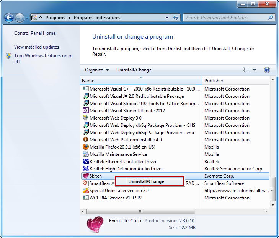Viewport: 279px width, 238px height.
Task: Click the Realtek Ethernet Controller Driver icon
Action: (x=86, y=162)
